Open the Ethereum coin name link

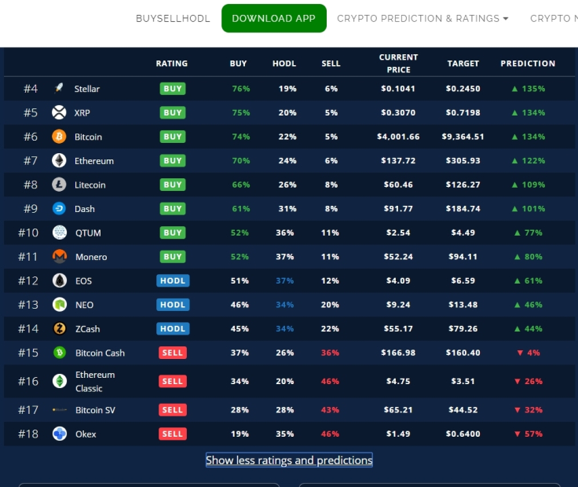[94, 161]
